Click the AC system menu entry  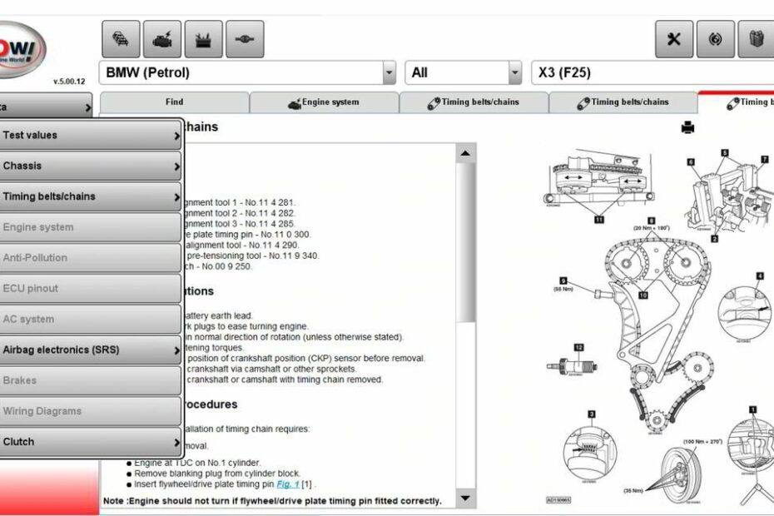point(91,319)
